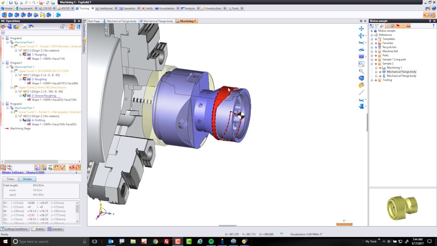Open the Analysis tab dropdown arrow
Viewport: 437px width, 246px height.
coord(198,8)
